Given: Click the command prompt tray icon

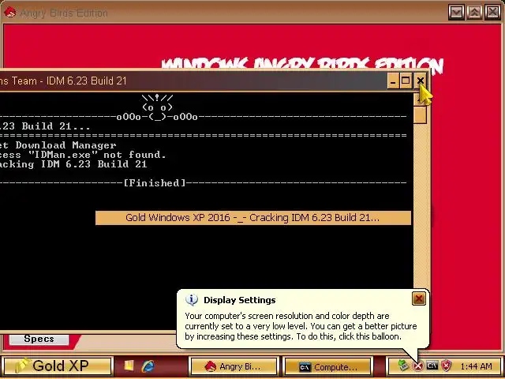Looking at the screenshot, I should pos(432,366).
